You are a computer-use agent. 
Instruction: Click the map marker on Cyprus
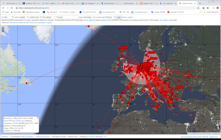click(192, 114)
